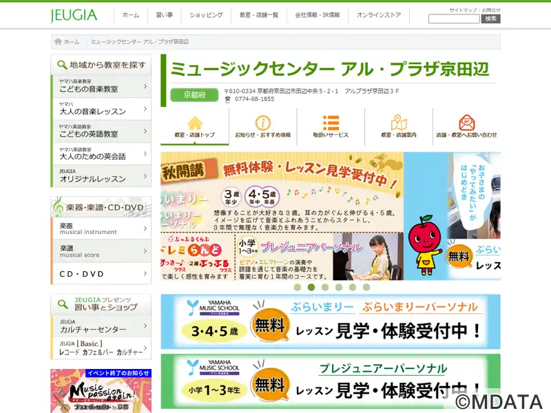Open the map icon 教室・店舗案内
551x413 pixels.
pos(399,123)
